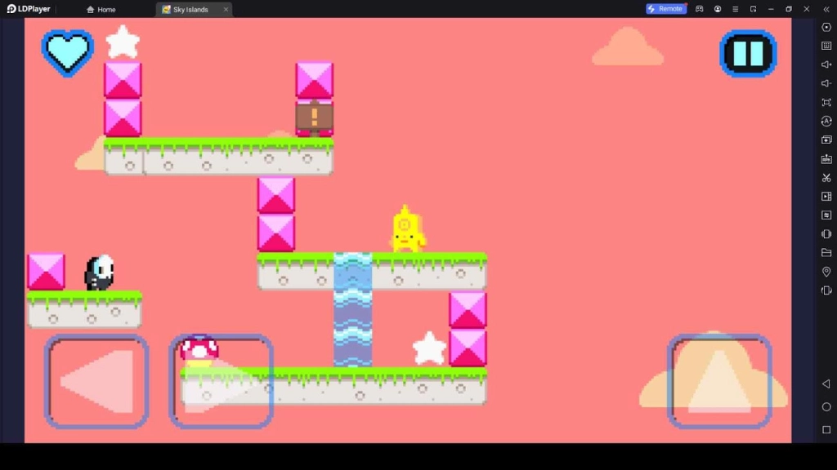This screenshot has height=470, width=837.
Task: Pause the Sky Islands game
Action: click(x=748, y=53)
